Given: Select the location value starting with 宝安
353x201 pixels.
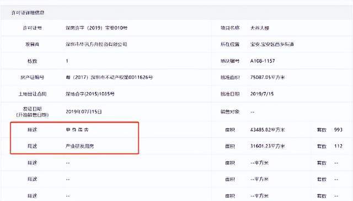Looking at the screenshot, I should pyautogui.click(x=272, y=44).
